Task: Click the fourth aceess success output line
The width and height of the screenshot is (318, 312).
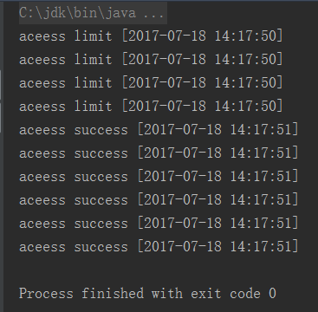Action: tap(159, 200)
